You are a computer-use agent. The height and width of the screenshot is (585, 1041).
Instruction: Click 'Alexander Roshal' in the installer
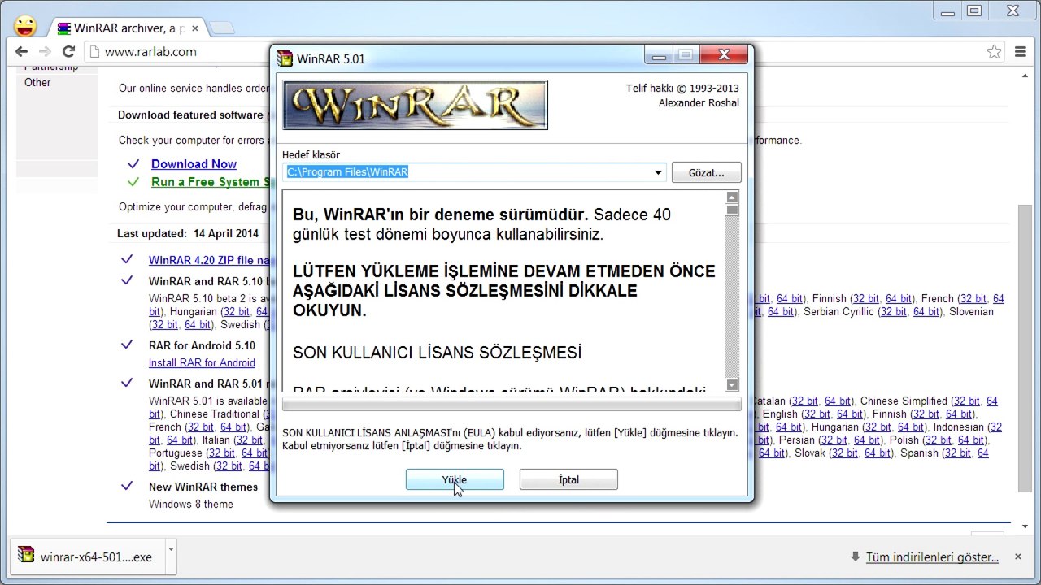pyautogui.click(x=699, y=103)
